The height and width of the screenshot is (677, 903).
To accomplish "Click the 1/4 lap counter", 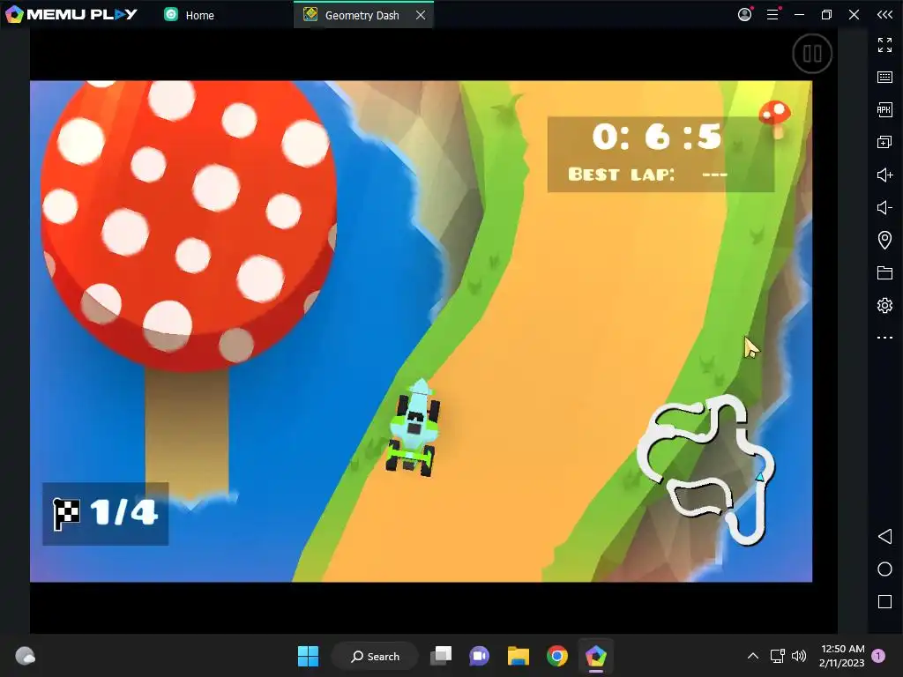I will 106,514.
